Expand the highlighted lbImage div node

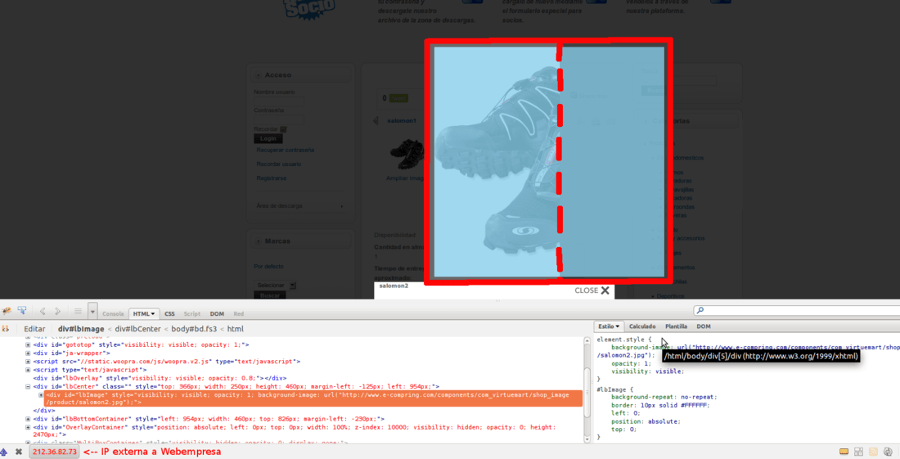pyautogui.click(x=41, y=394)
